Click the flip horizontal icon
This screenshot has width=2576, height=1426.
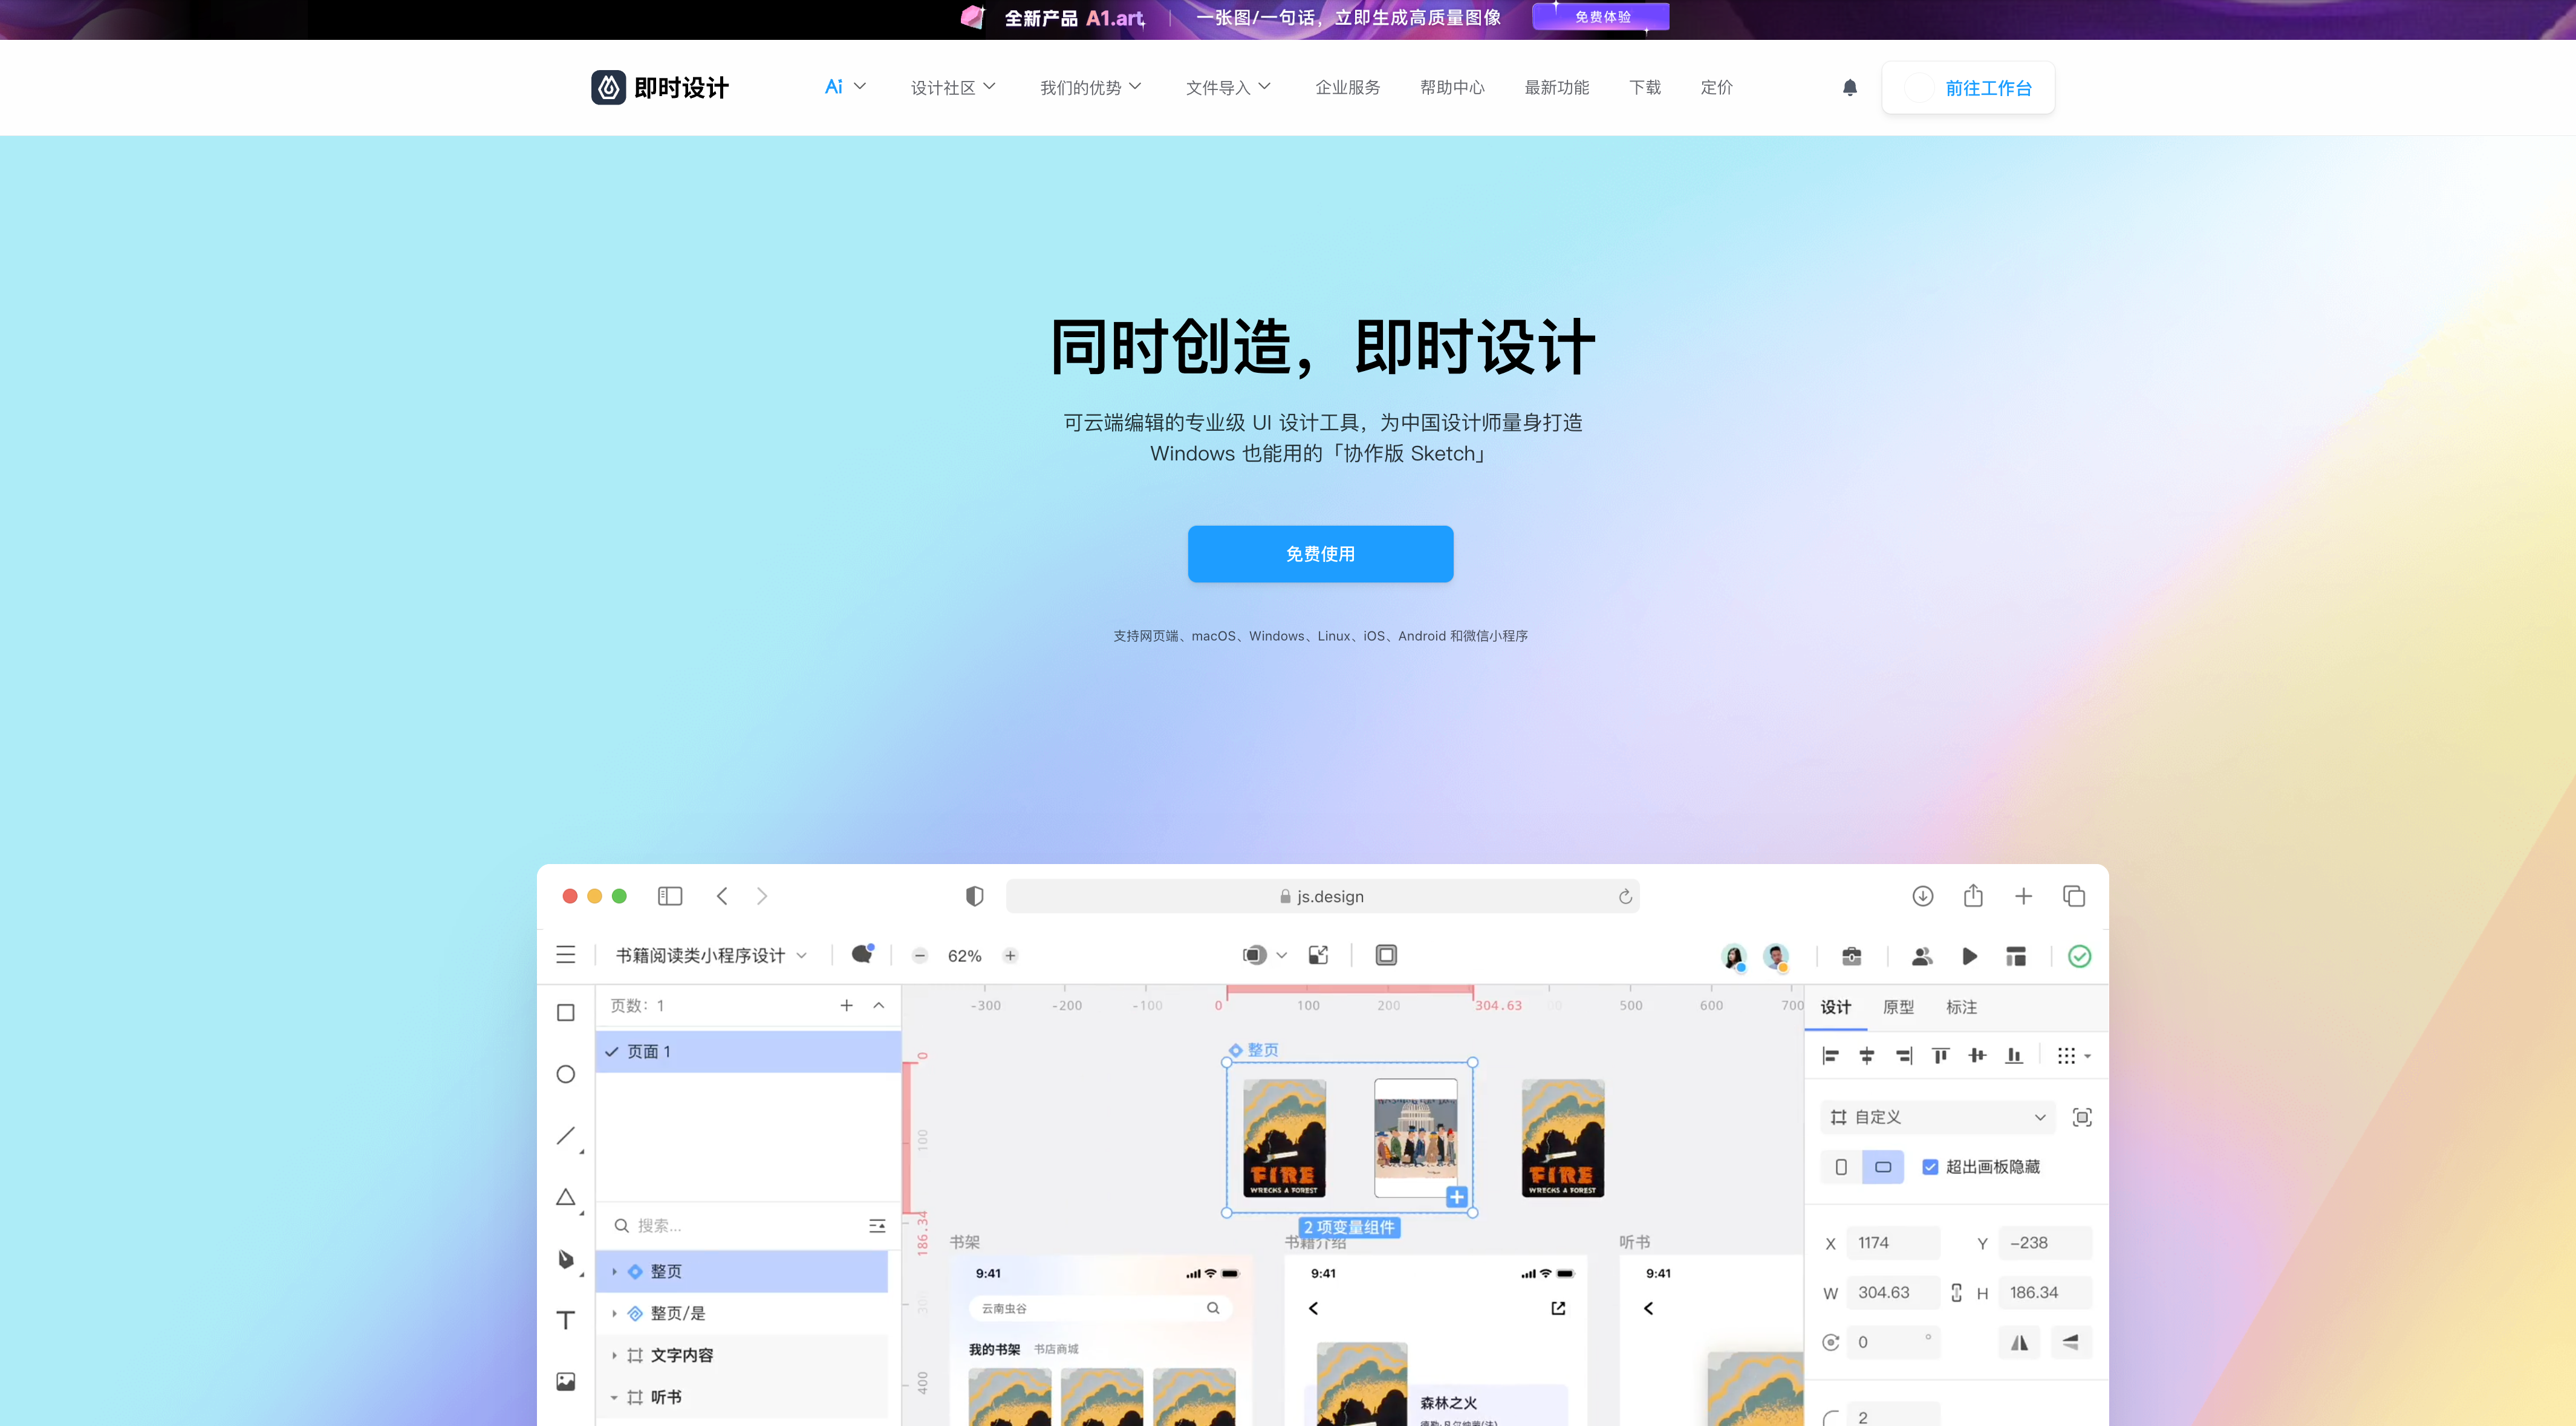click(x=2019, y=1342)
